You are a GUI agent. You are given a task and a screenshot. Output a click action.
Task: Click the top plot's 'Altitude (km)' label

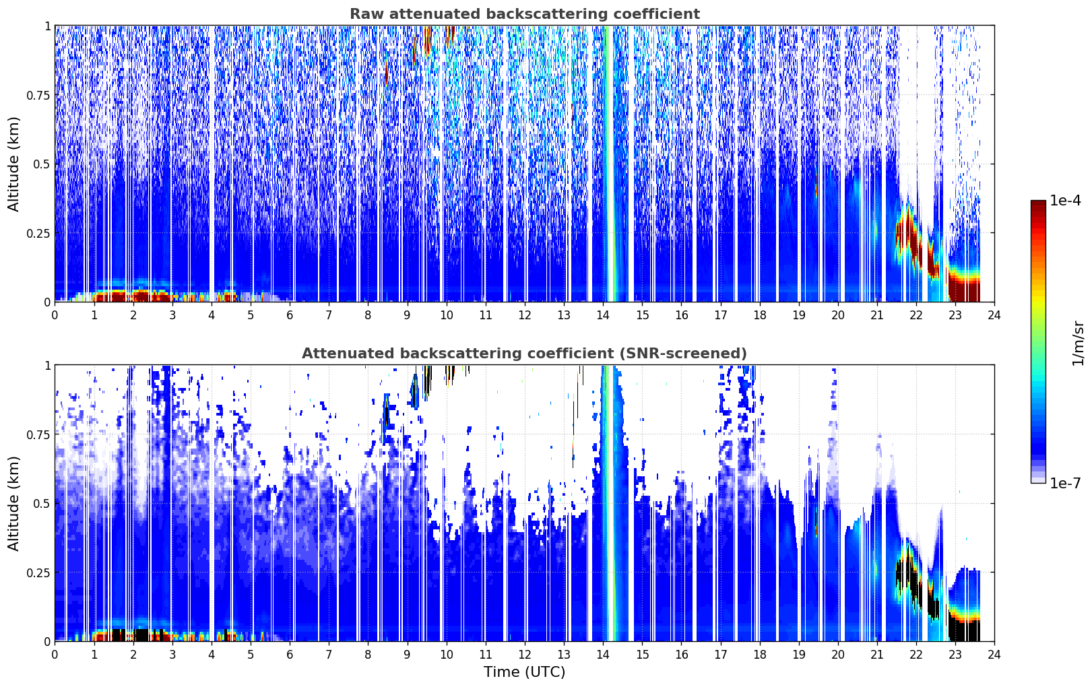pos(14,164)
